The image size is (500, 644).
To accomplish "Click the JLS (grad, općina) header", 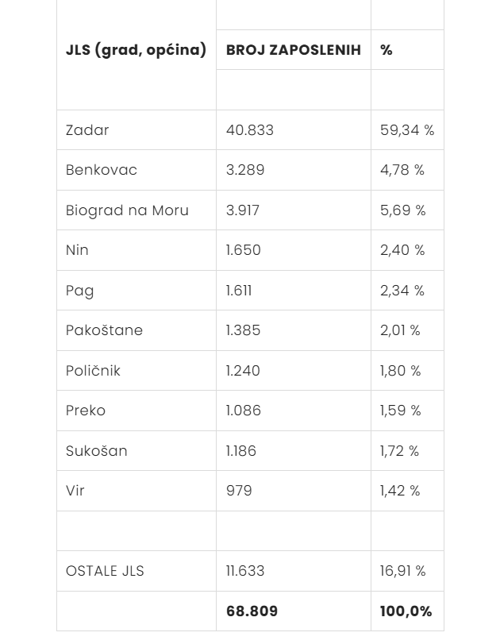I will click(136, 50).
